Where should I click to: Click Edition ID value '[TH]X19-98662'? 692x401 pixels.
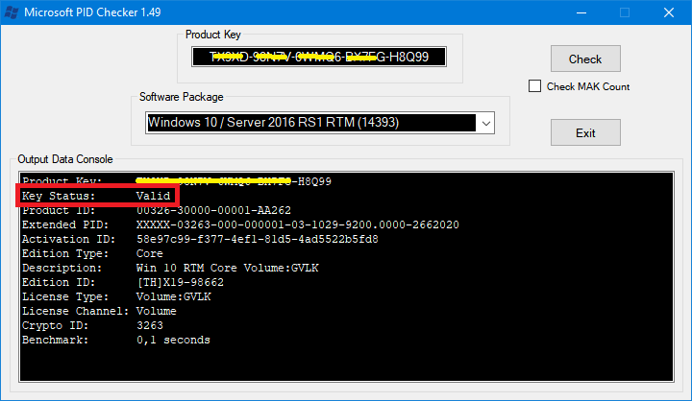point(180,282)
